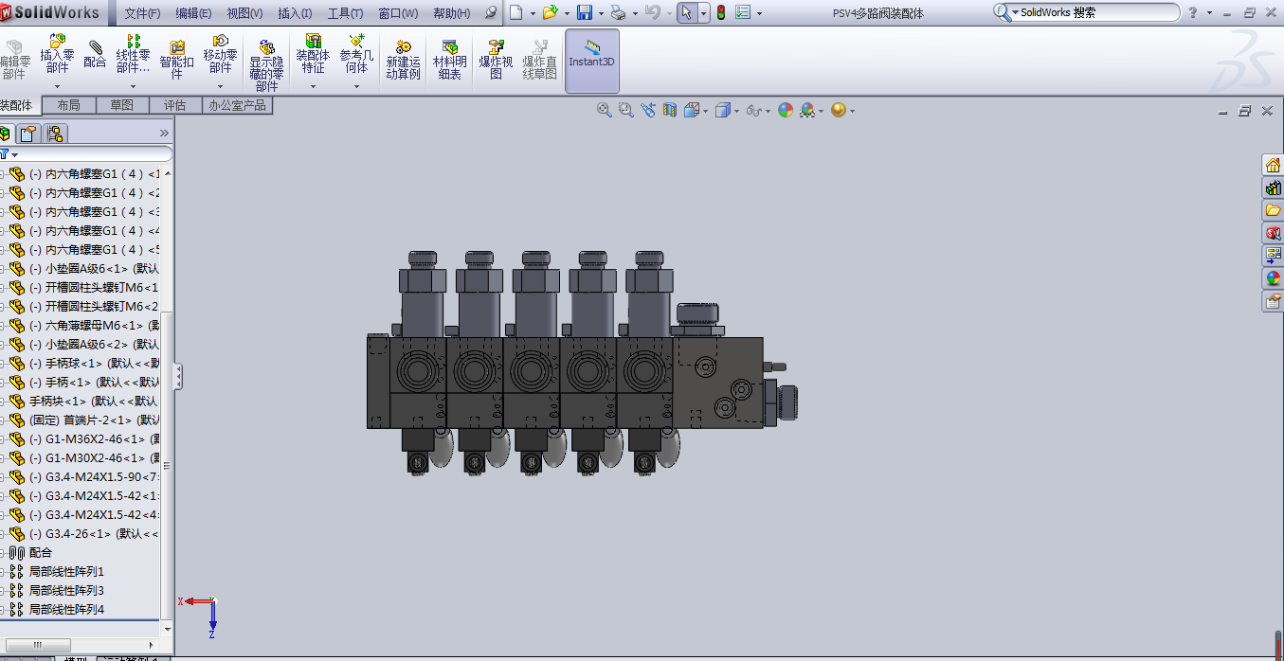Open the 工具(T) menu
This screenshot has width=1284, height=661.
[x=345, y=13]
